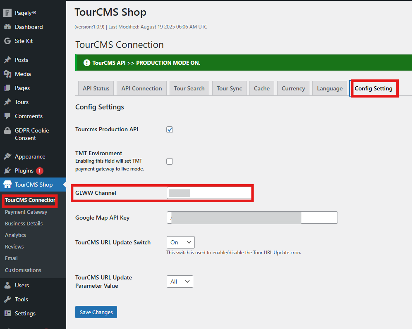Click the Appearance paintbrush icon
This screenshot has height=329, width=412.
[x=7, y=156]
